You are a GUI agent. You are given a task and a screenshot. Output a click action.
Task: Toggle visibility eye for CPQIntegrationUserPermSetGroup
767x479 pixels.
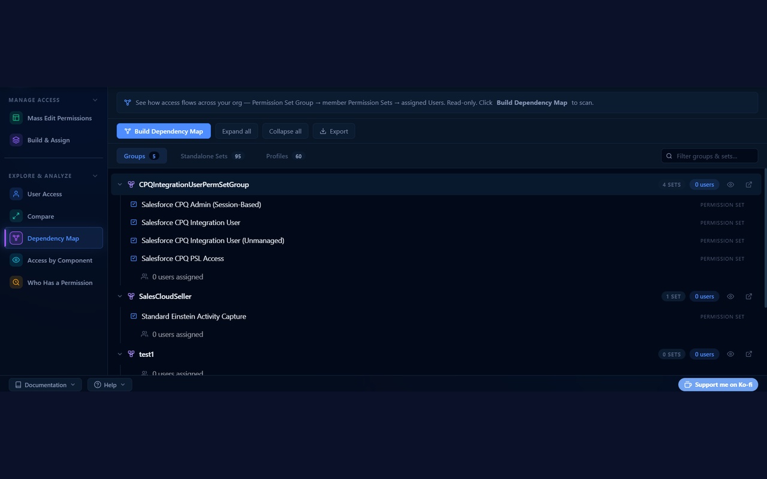730,184
